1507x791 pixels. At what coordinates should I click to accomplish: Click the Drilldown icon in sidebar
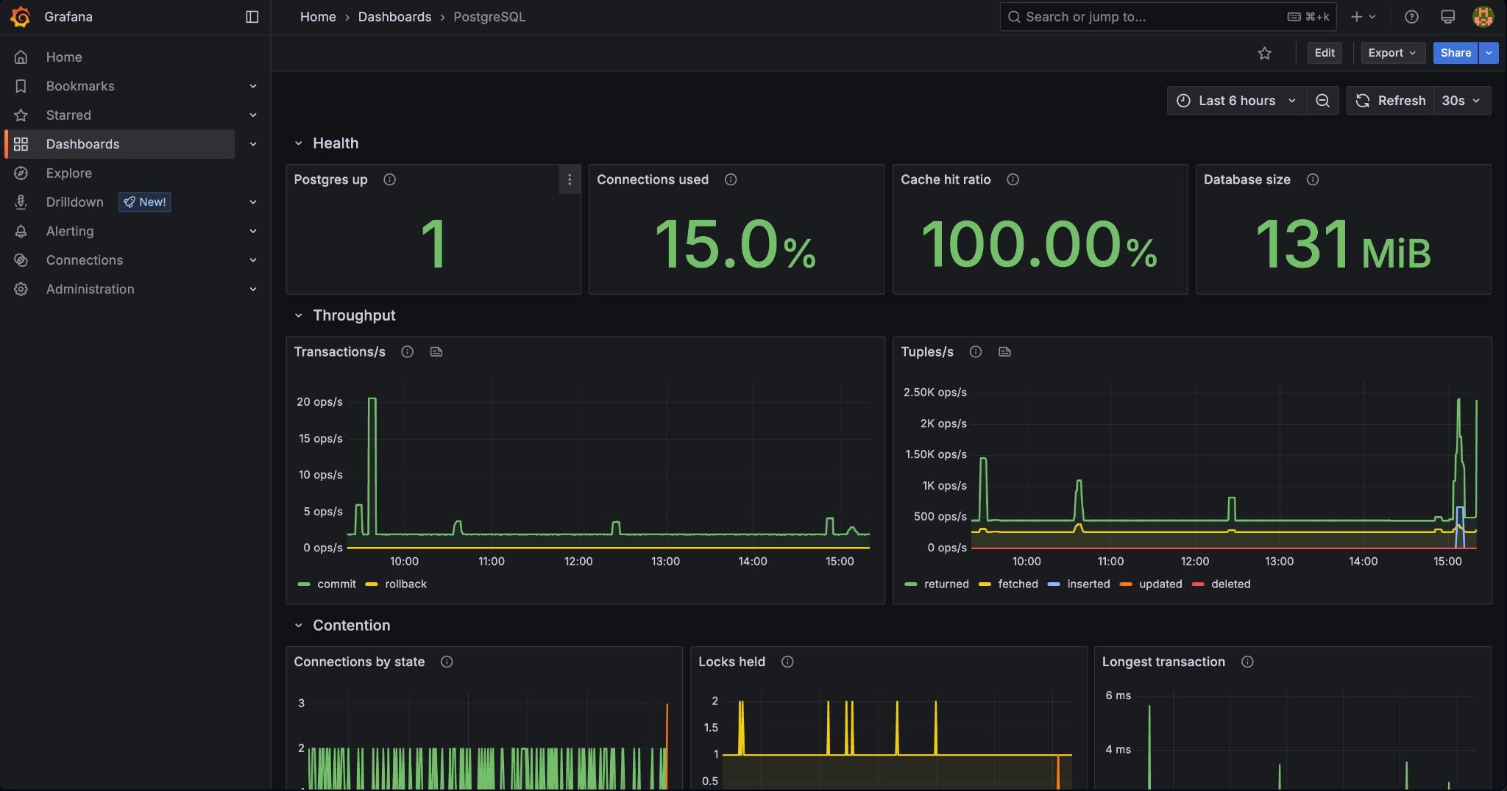tap(21, 202)
